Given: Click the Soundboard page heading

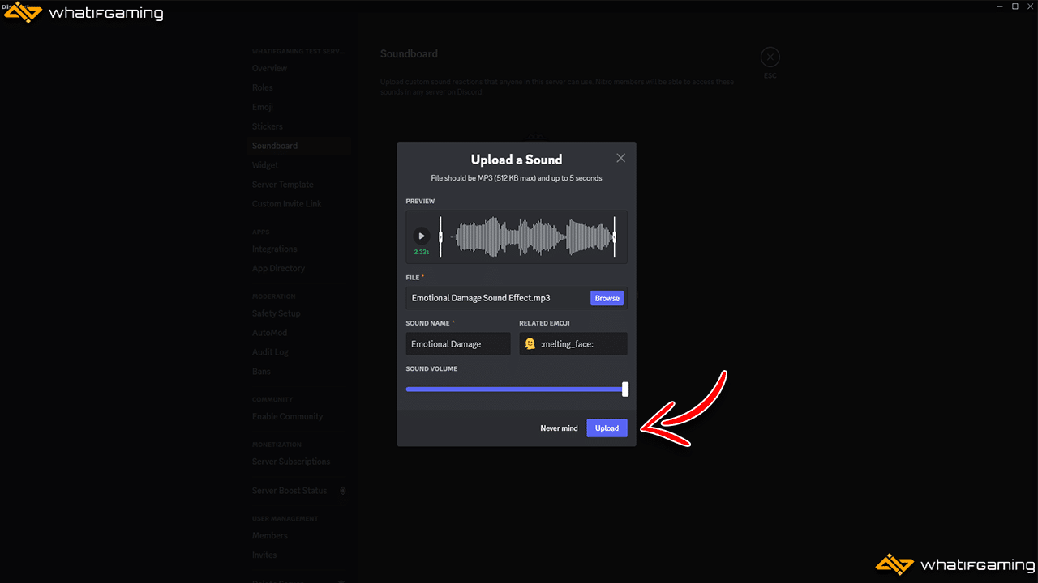Looking at the screenshot, I should [409, 54].
